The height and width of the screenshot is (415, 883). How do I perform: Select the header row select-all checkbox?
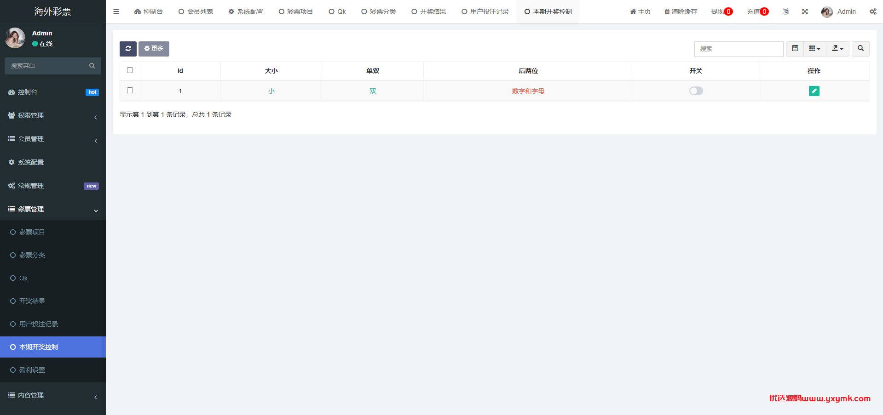point(130,70)
